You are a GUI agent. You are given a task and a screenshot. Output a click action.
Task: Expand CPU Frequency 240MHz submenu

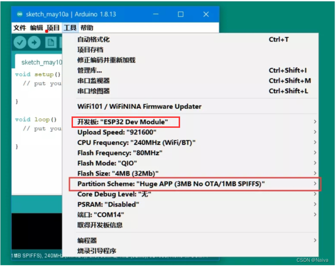191,142
